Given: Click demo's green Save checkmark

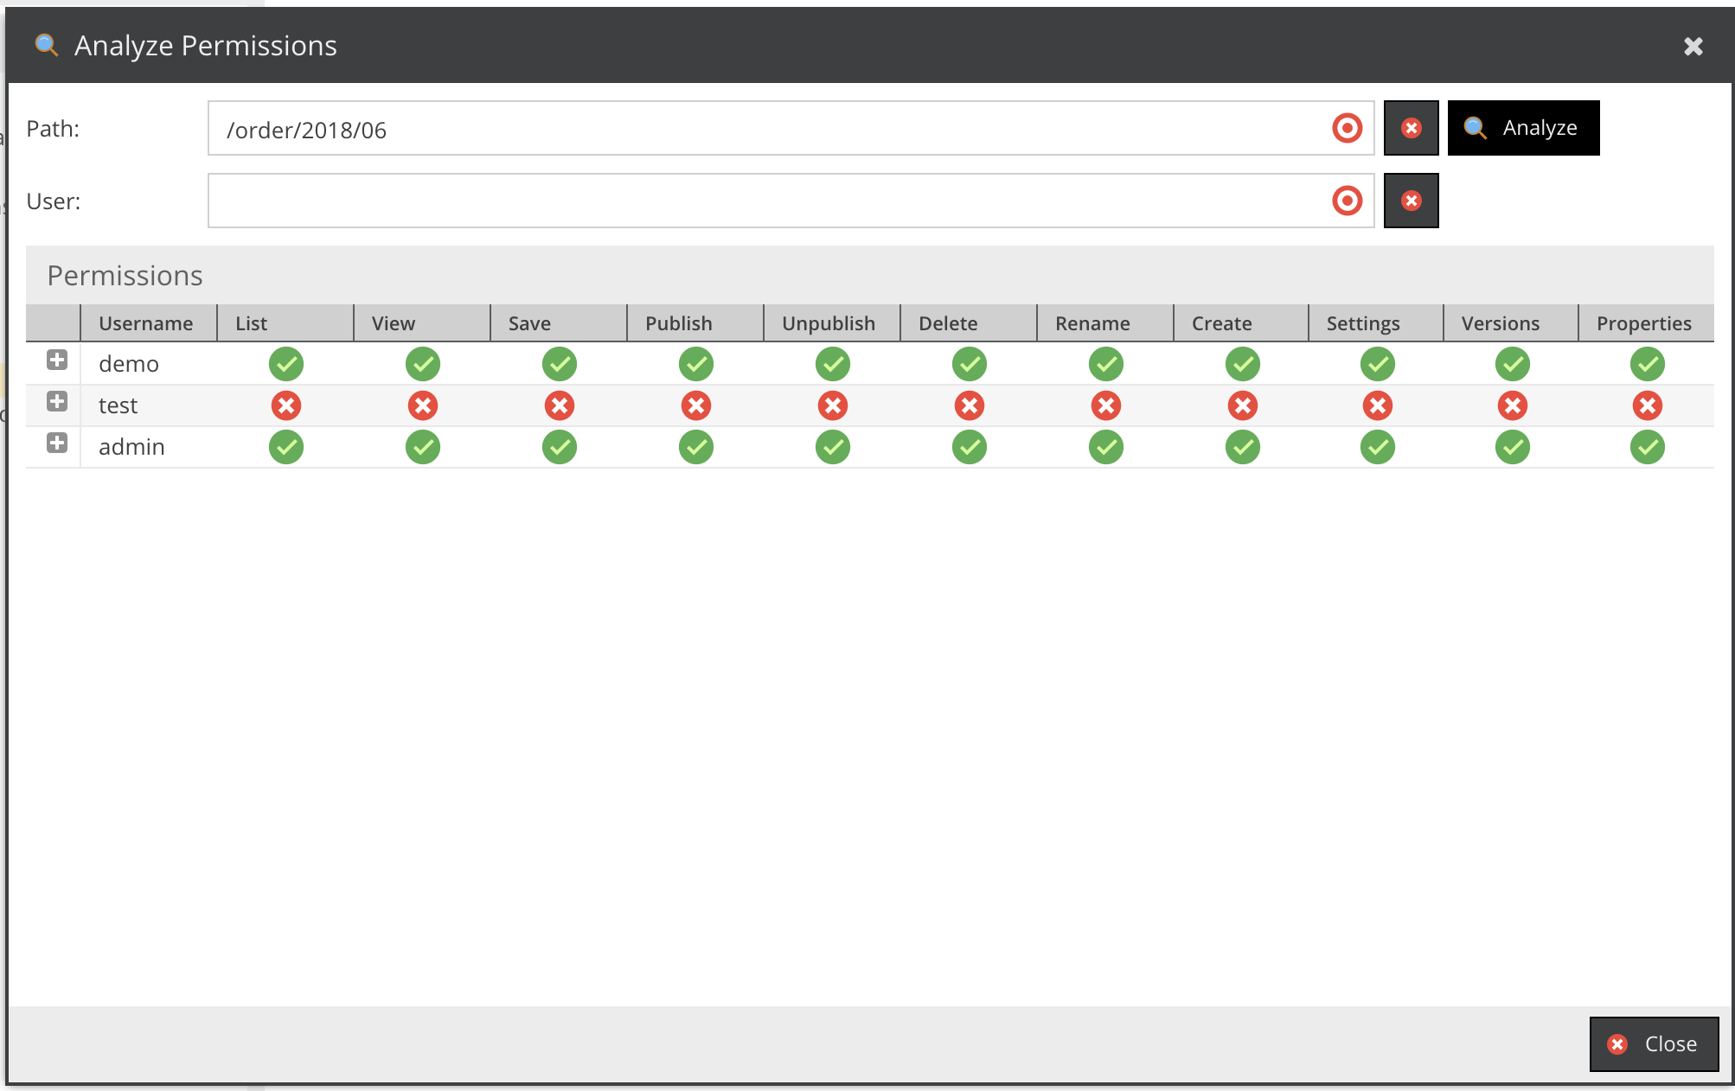Looking at the screenshot, I should coord(560,364).
